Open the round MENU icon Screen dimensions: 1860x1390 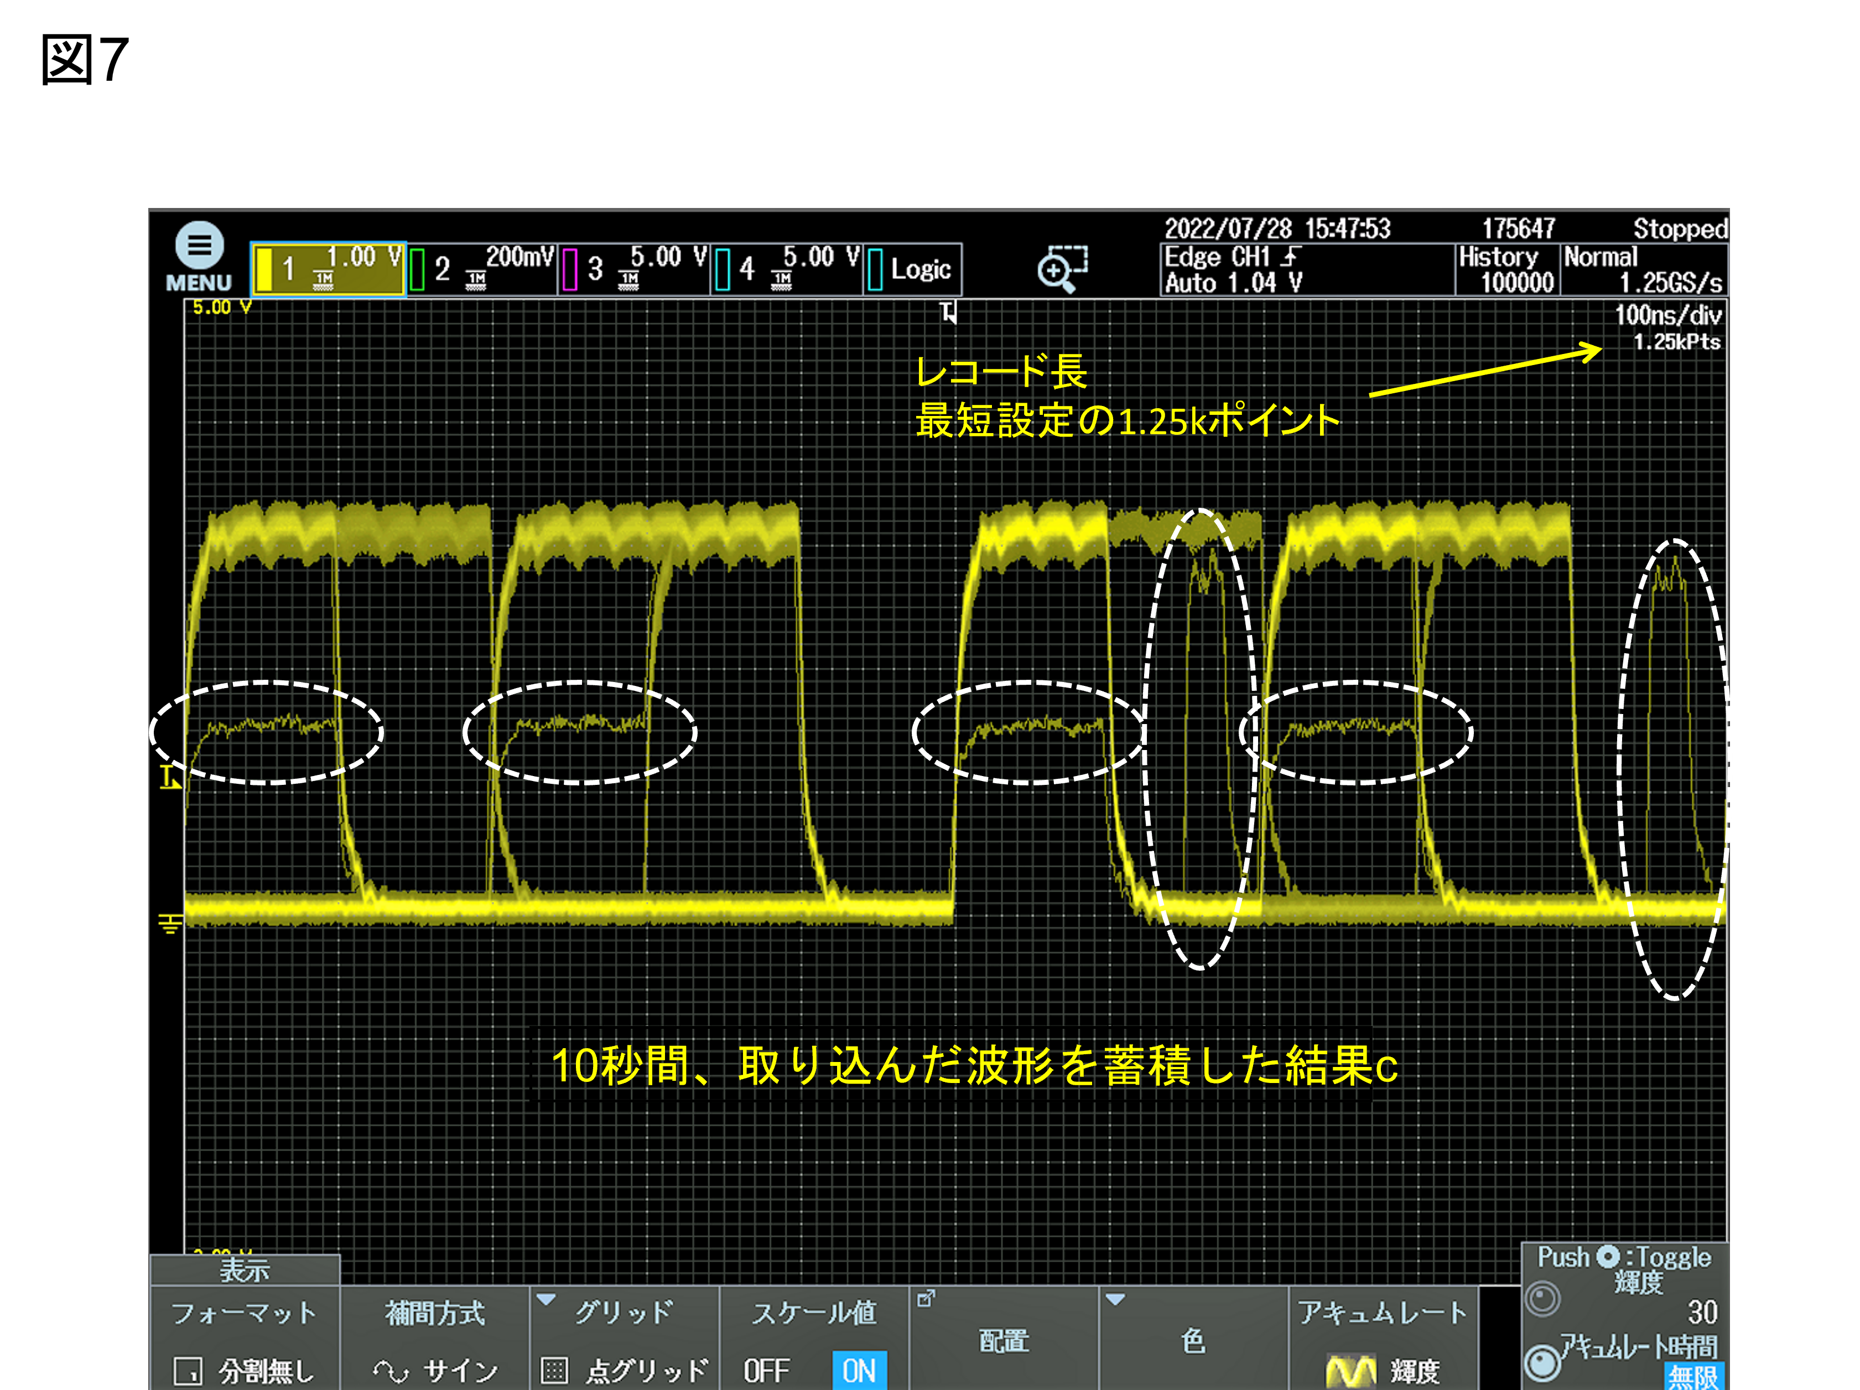point(199,246)
